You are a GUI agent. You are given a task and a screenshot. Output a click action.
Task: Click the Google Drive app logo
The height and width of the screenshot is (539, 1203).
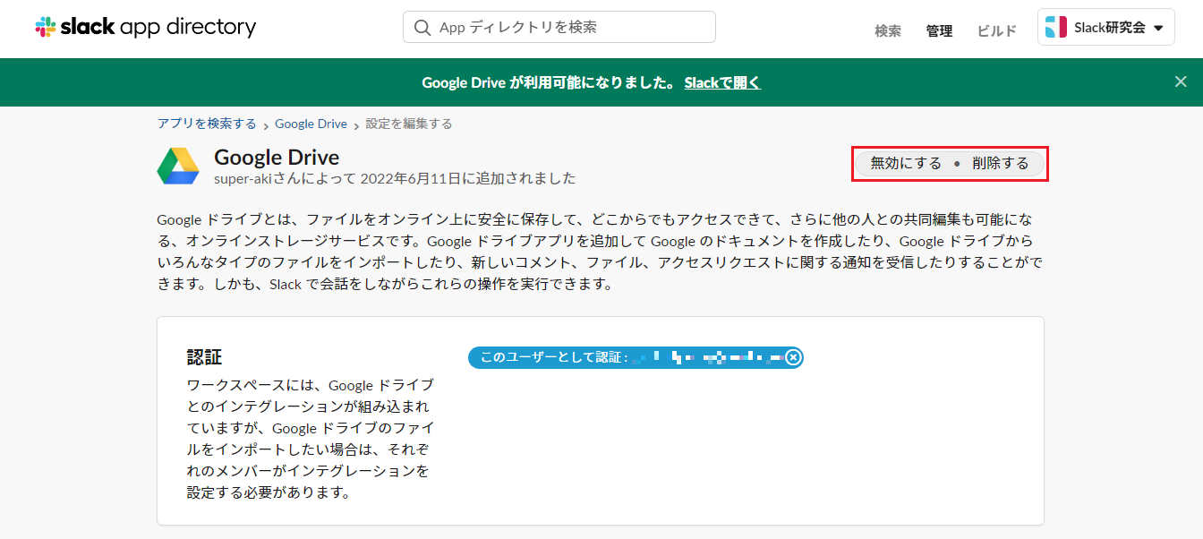[178, 167]
